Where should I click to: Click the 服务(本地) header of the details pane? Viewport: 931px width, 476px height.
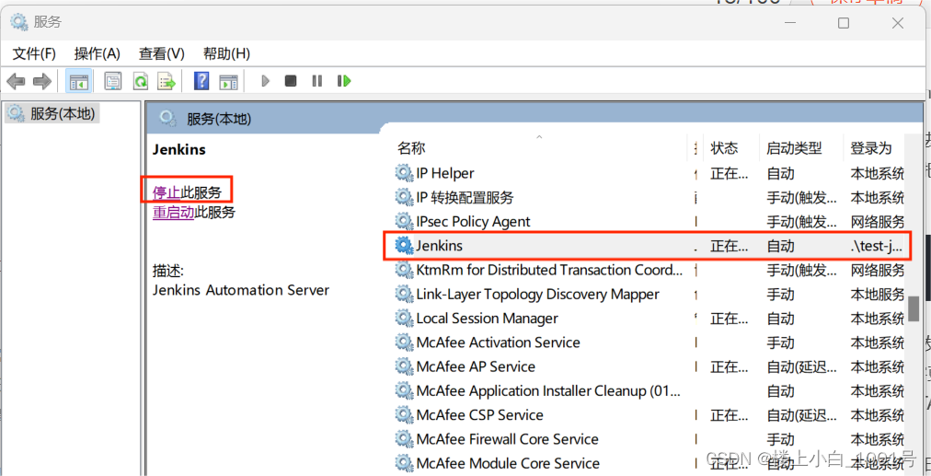point(219,119)
